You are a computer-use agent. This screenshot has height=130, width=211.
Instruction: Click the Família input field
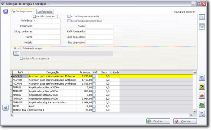coord(99,26)
